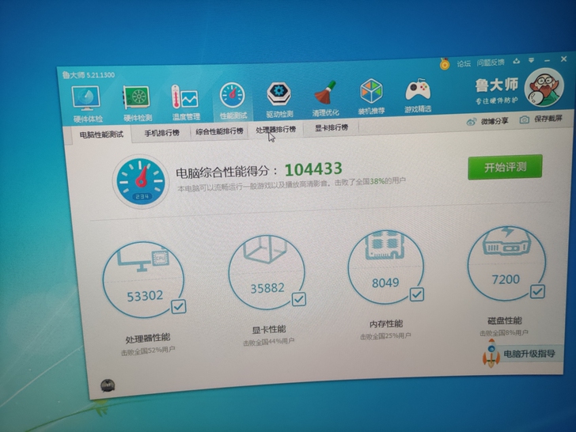Switch to the 综合性能排行榜 tab

(219, 131)
